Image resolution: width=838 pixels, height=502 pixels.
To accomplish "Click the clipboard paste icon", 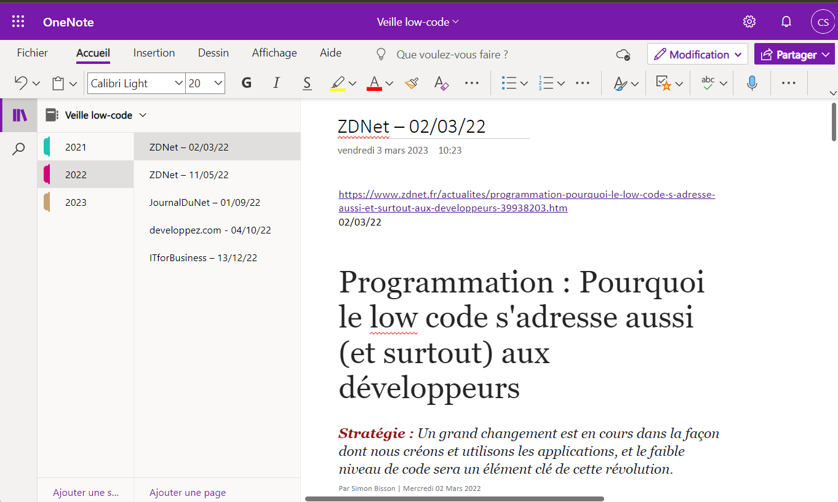I will 58,83.
